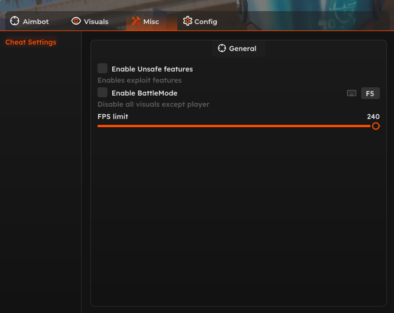Click the General section header label
The image size is (394, 313).
pyautogui.click(x=243, y=49)
